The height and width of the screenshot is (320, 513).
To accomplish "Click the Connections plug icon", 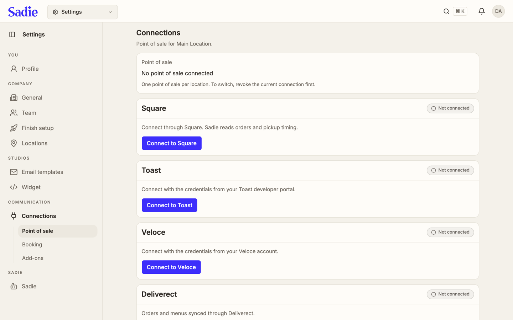I will click(14, 216).
